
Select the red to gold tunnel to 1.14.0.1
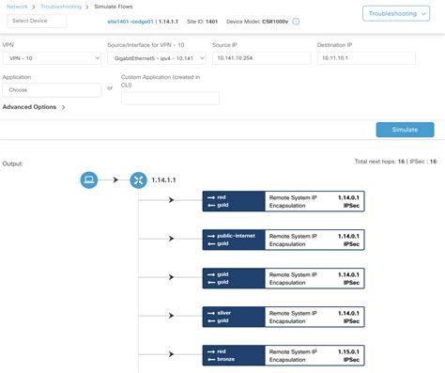coord(284,201)
